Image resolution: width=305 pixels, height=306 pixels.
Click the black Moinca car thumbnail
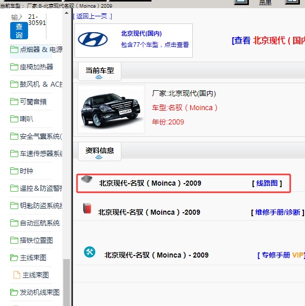click(x=111, y=109)
